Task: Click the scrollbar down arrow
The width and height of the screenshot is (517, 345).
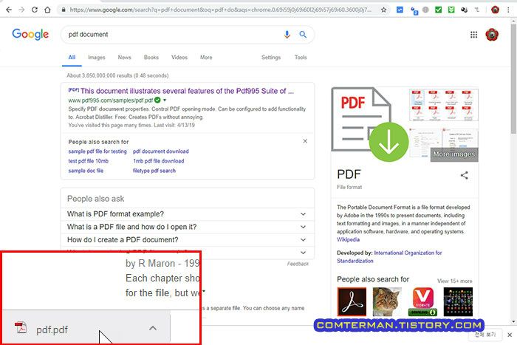Action: [513, 321]
